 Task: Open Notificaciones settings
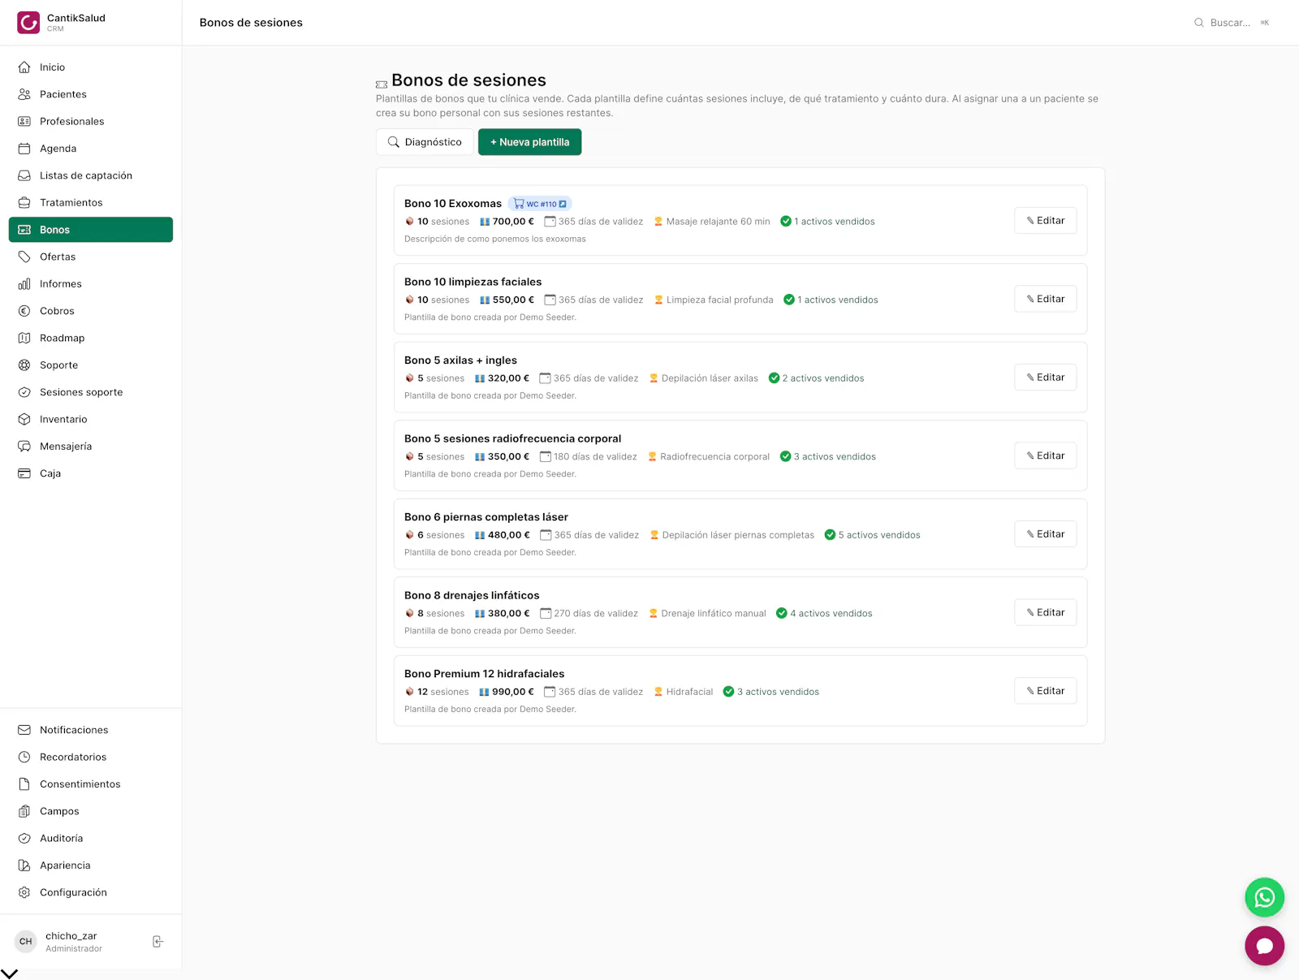tap(91, 730)
